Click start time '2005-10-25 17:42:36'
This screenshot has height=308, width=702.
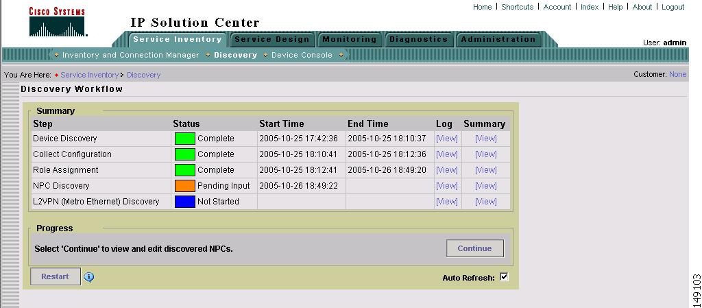pos(299,139)
